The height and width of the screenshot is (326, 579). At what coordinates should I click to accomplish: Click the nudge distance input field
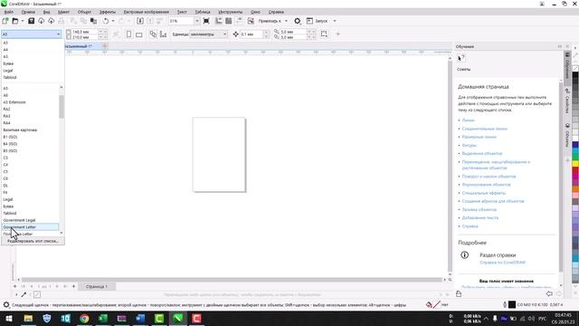click(x=252, y=34)
